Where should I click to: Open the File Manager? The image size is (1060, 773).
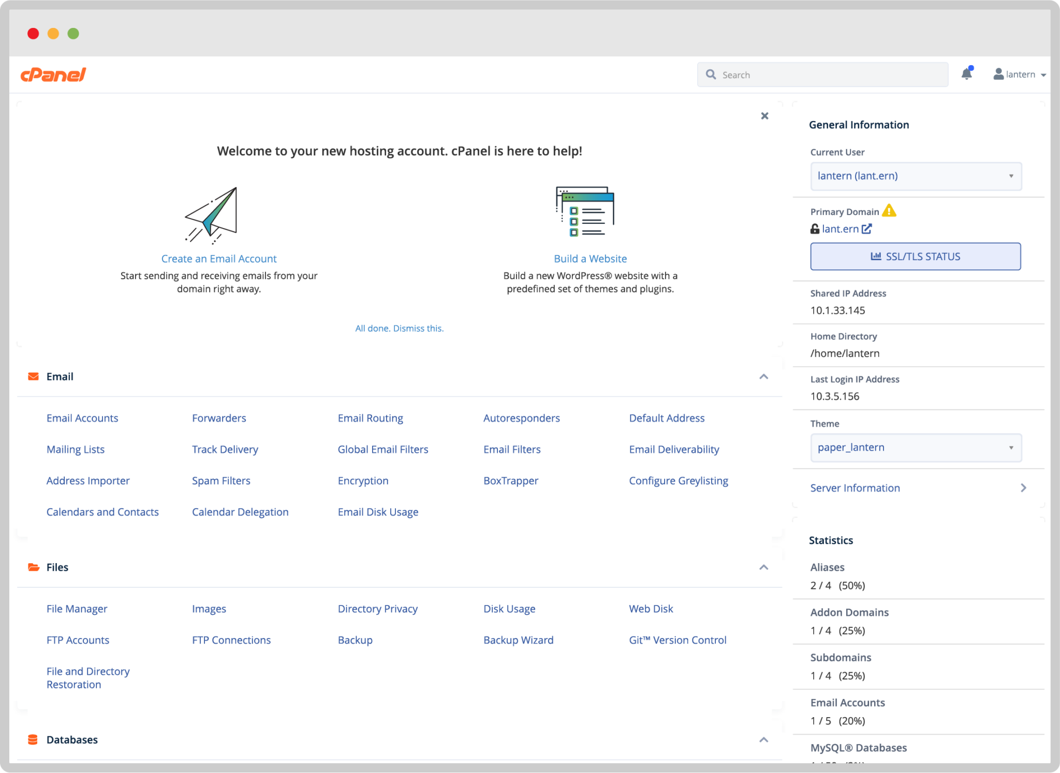(x=77, y=609)
